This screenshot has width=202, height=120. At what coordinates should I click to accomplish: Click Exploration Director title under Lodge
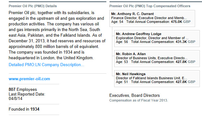[152, 38]
